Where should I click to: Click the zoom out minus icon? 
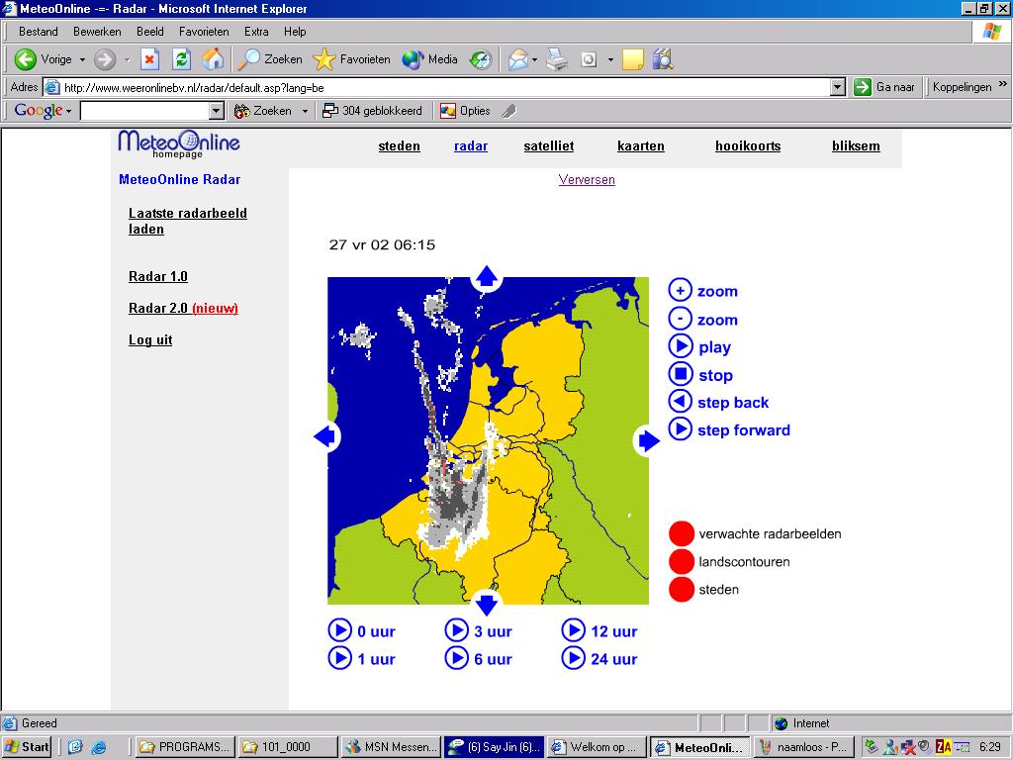click(x=680, y=319)
